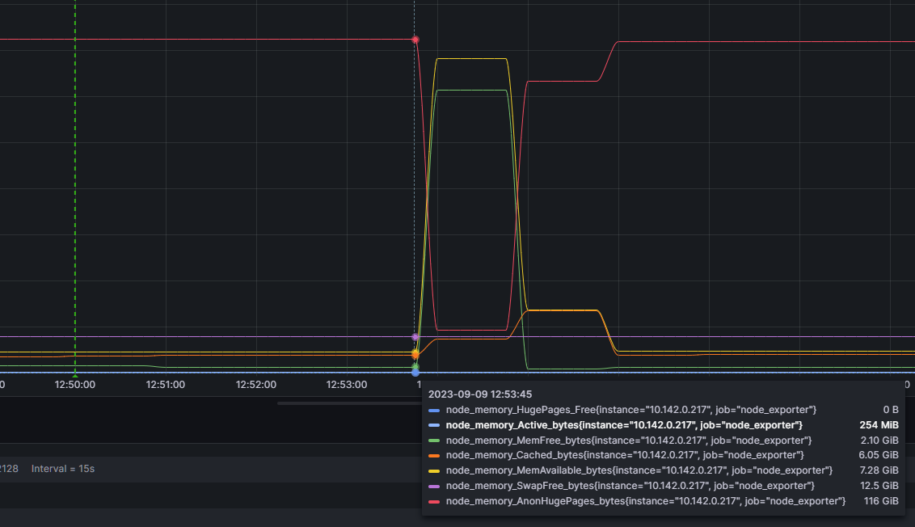Select node_memory_SwapFree_bytes series name in tooltip
This screenshot has height=527, width=915.
tap(630, 485)
